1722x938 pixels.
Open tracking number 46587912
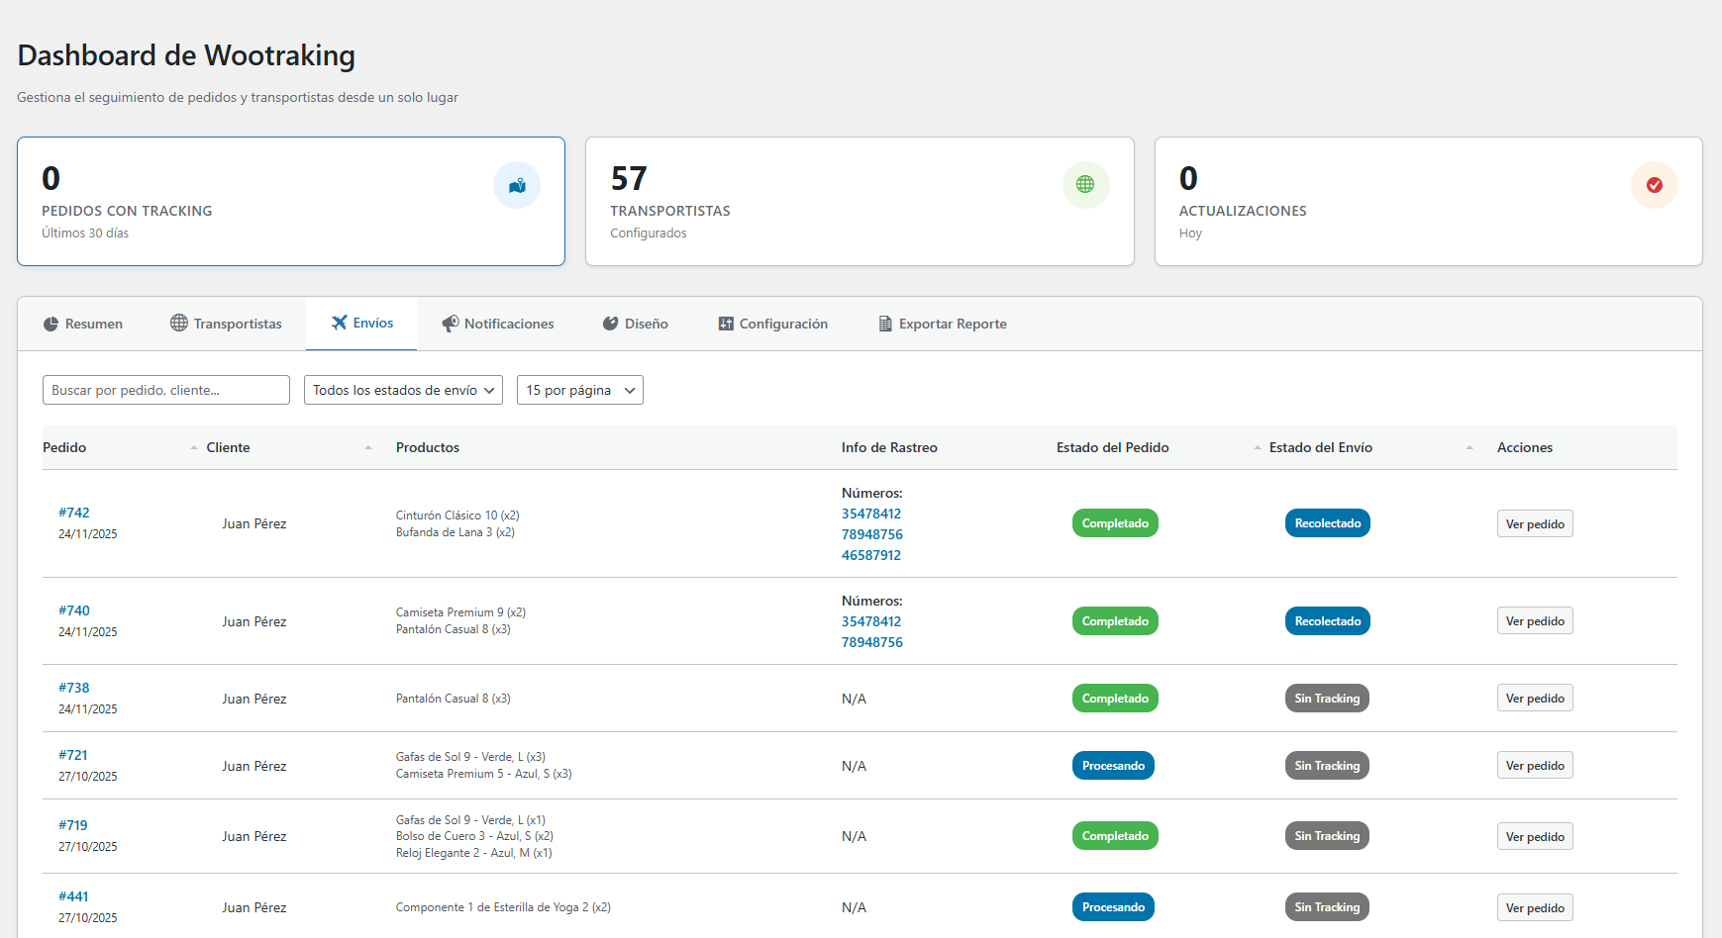[x=870, y=555]
